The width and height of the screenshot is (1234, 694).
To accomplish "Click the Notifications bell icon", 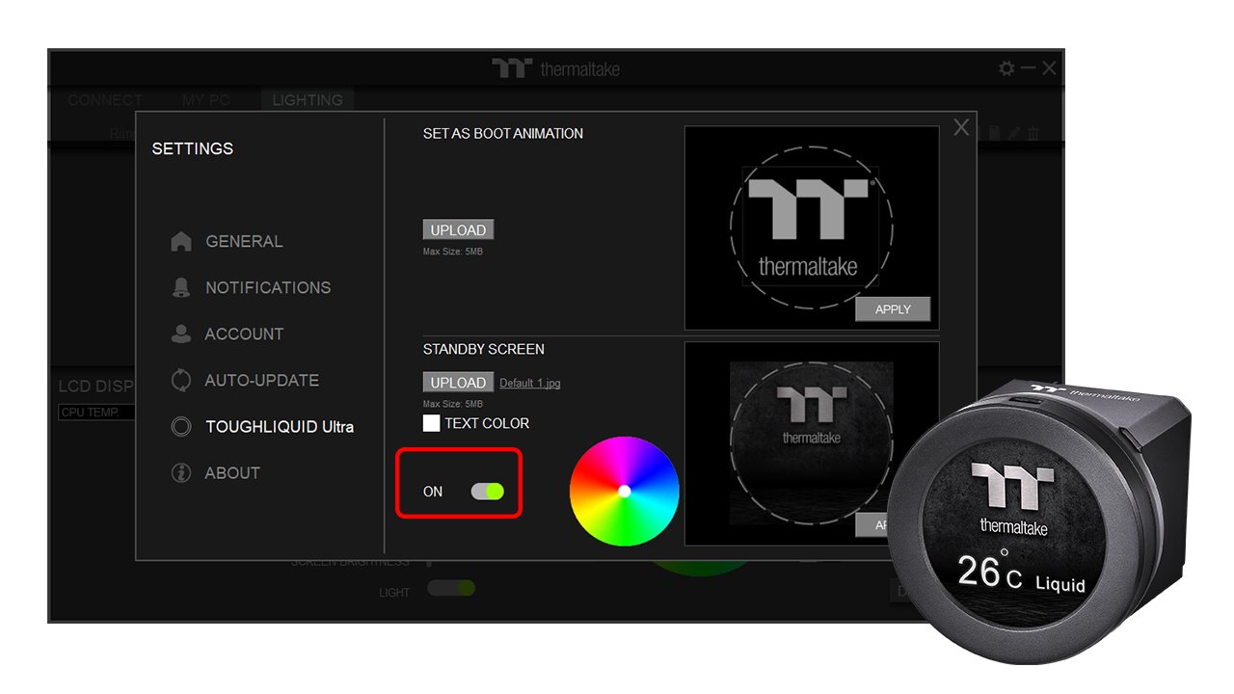I will pyautogui.click(x=180, y=288).
